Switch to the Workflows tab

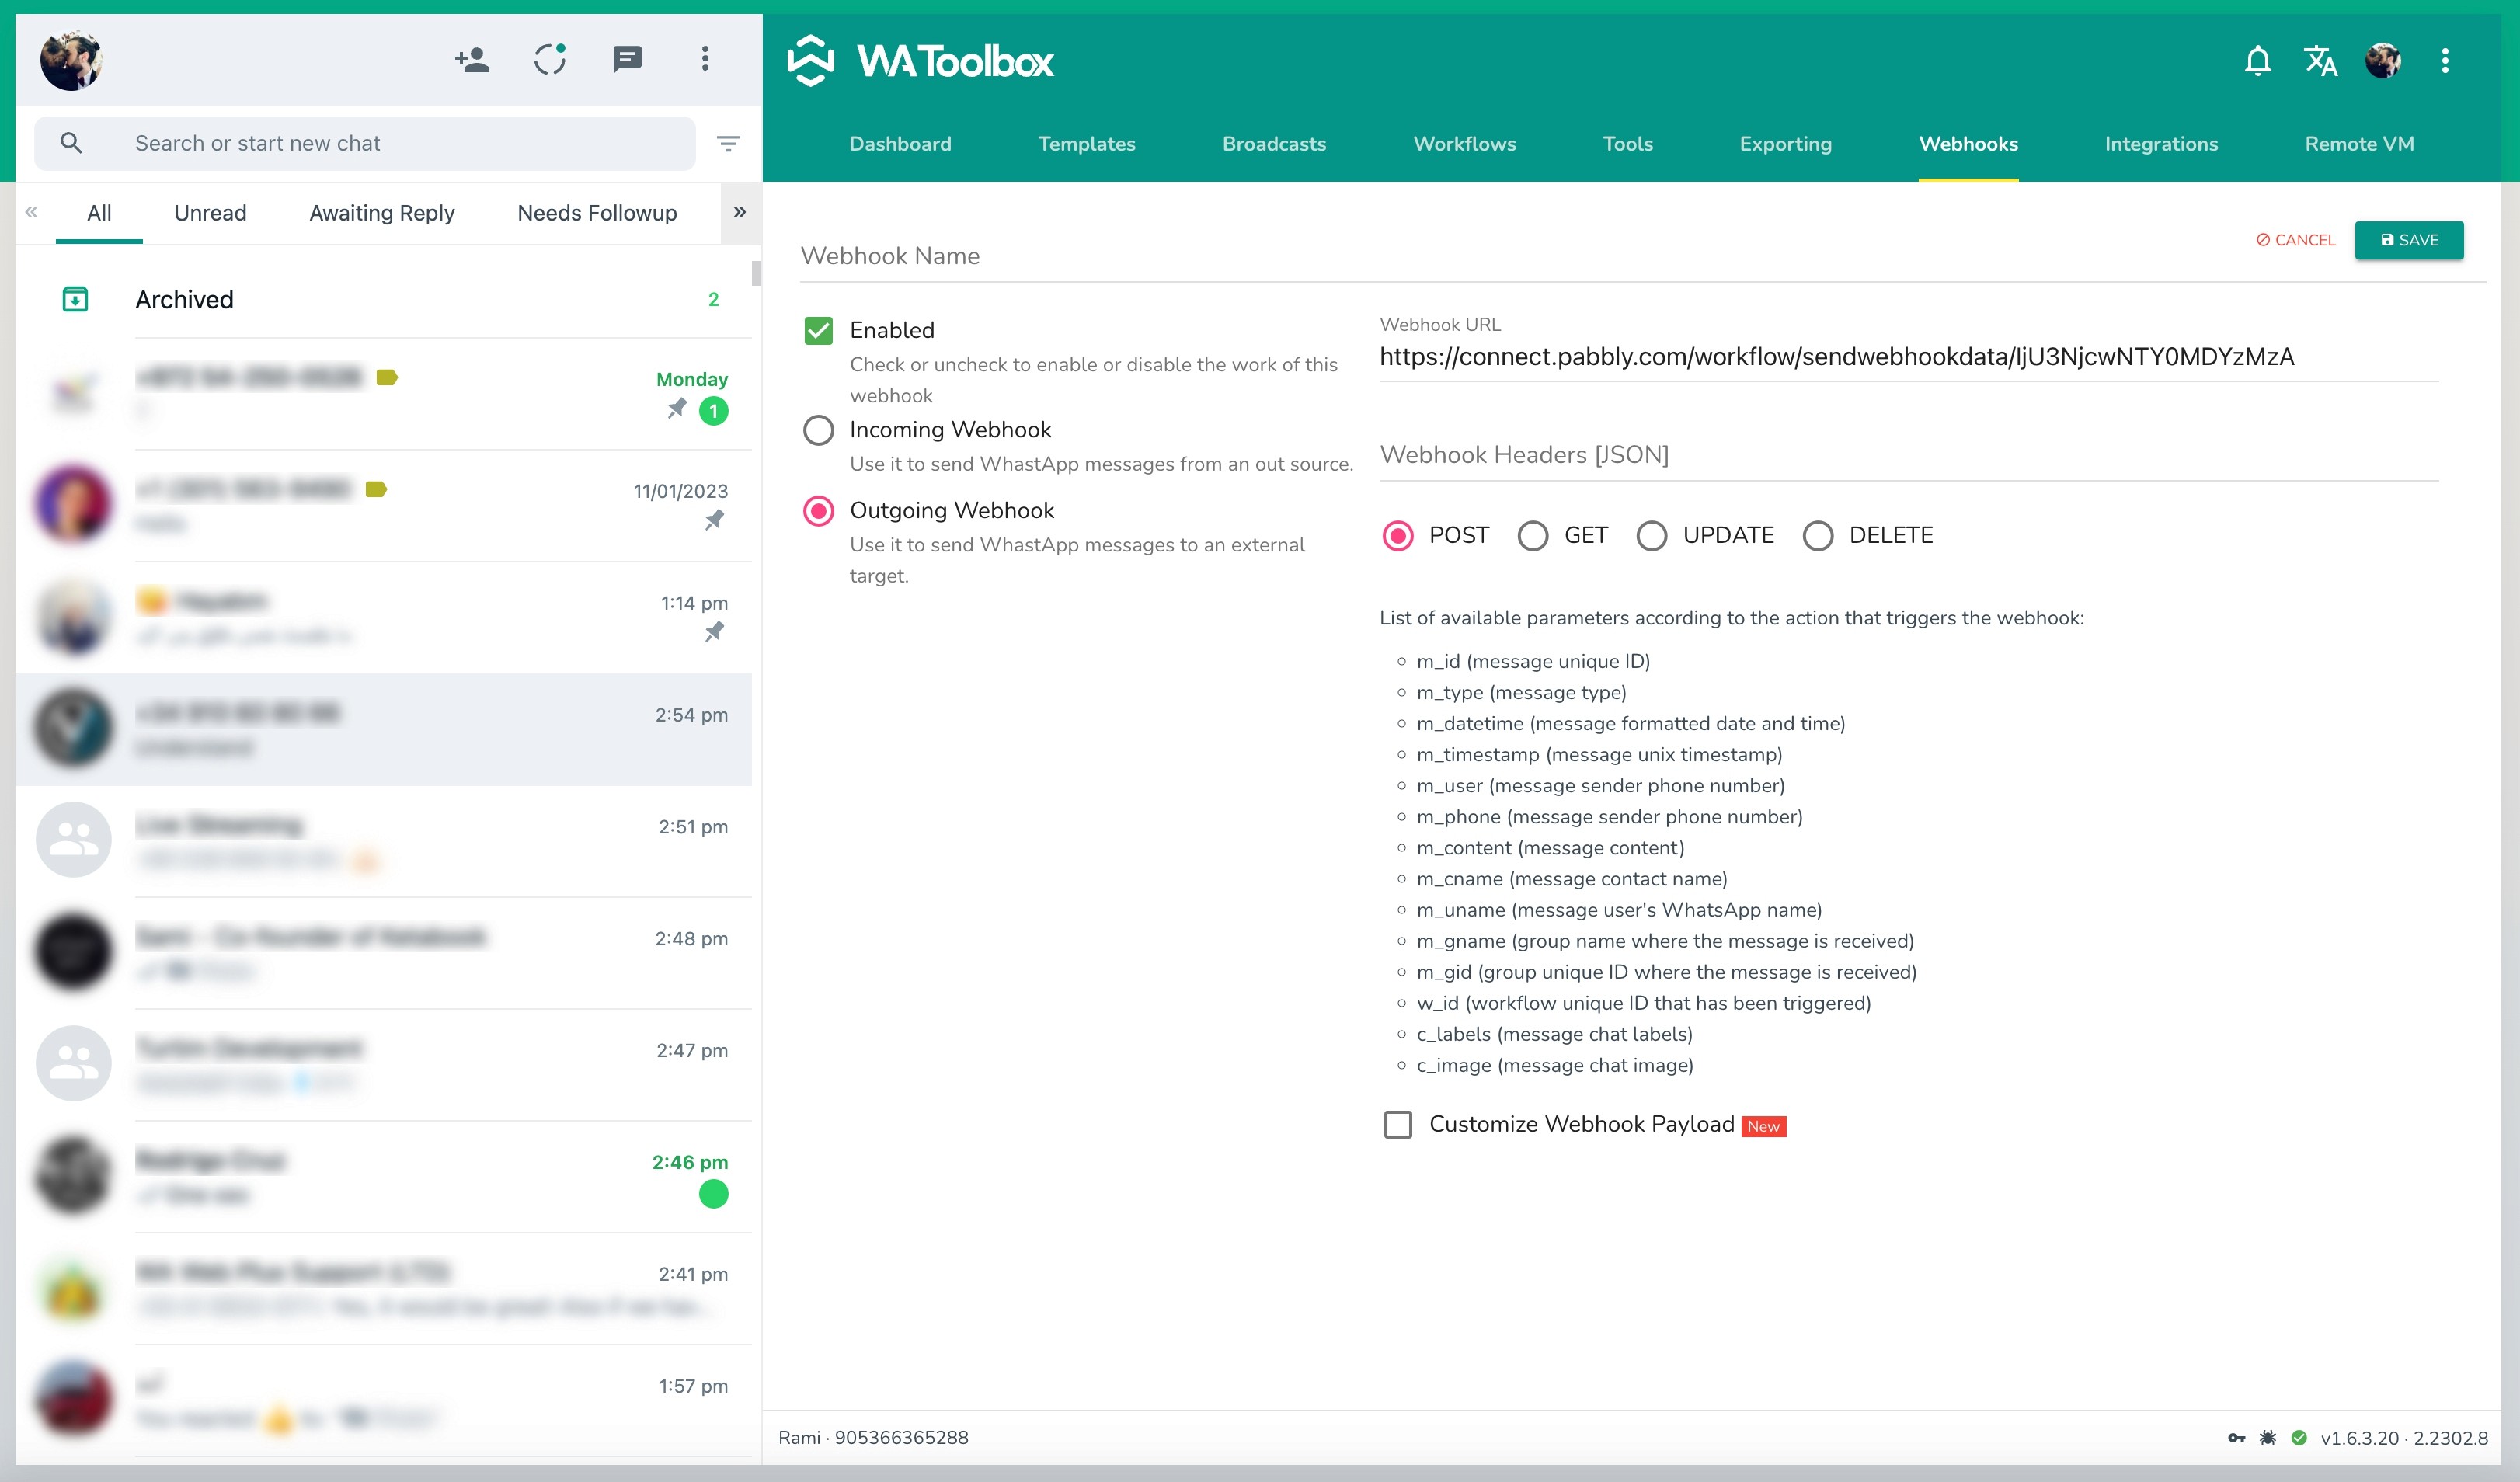[1464, 144]
